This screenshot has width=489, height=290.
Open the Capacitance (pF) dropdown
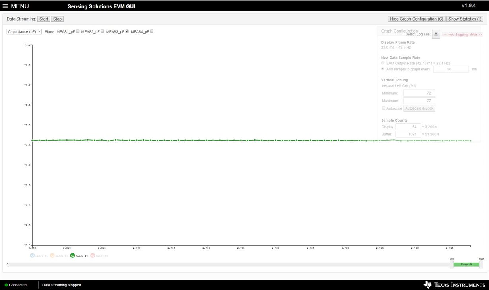(x=23, y=31)
